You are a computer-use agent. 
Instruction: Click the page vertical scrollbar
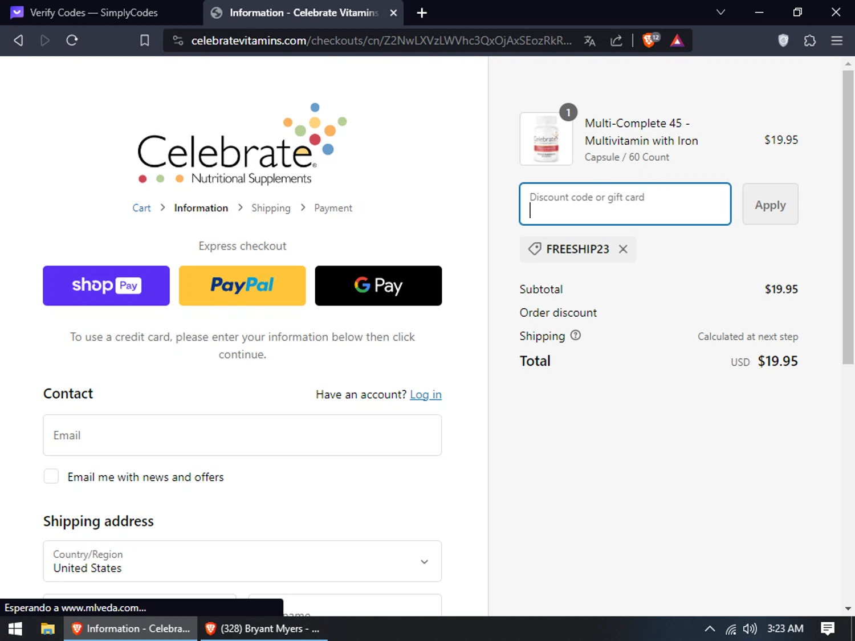(x=848, y=217)
